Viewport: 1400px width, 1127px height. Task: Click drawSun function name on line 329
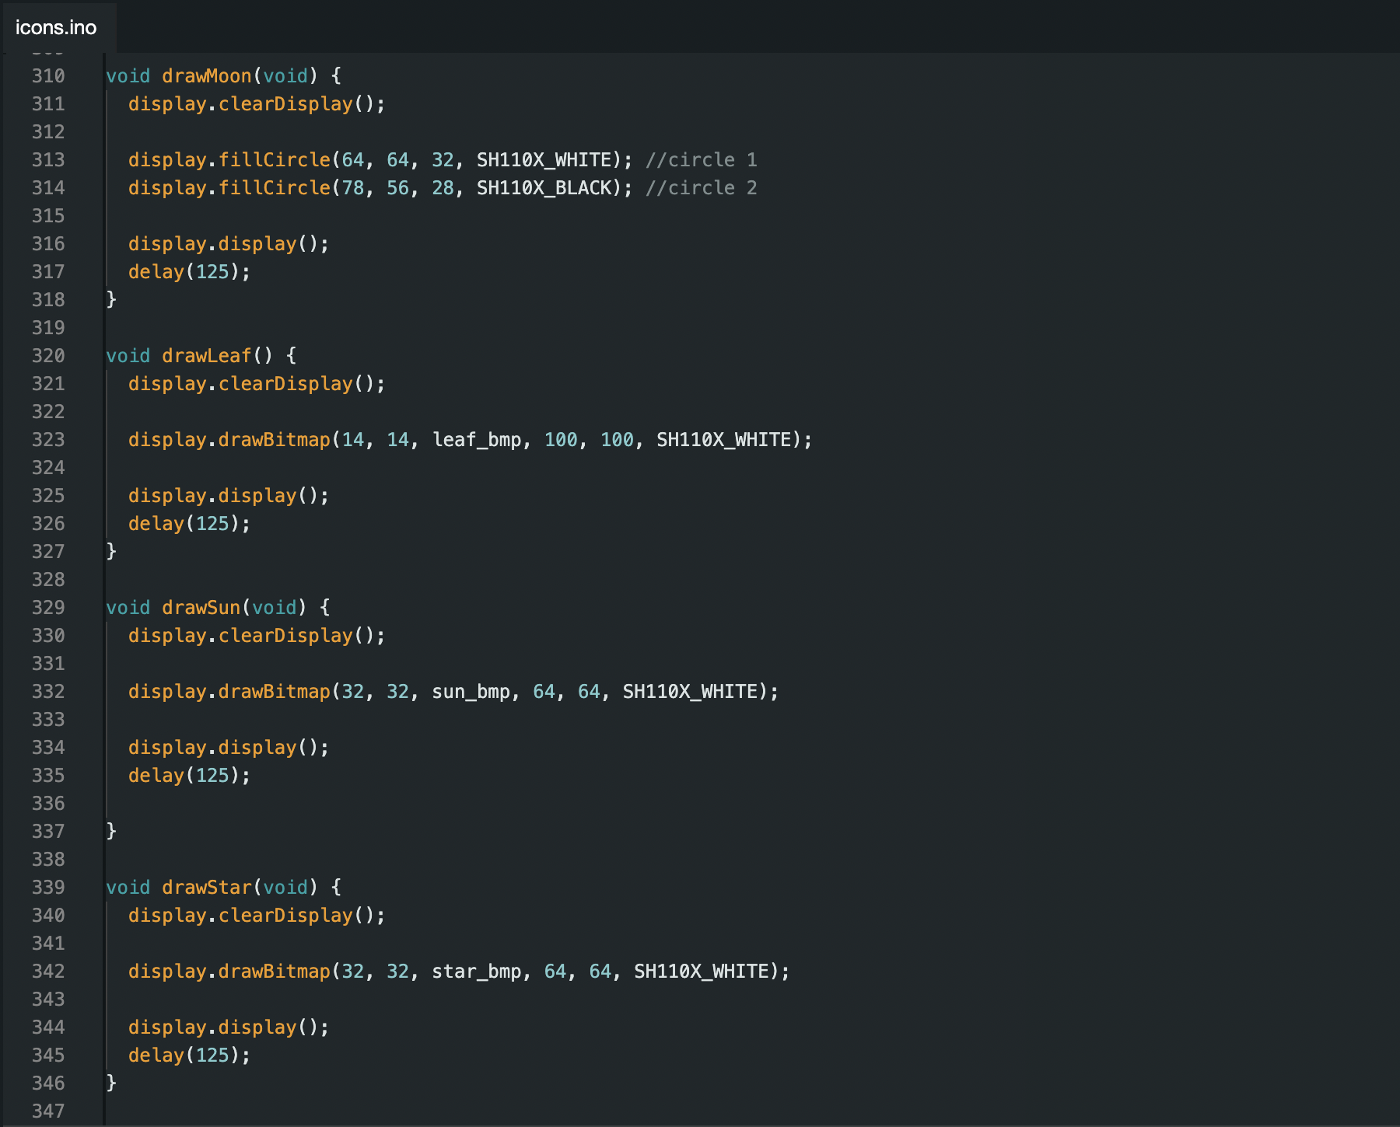[x=201, y=608]
